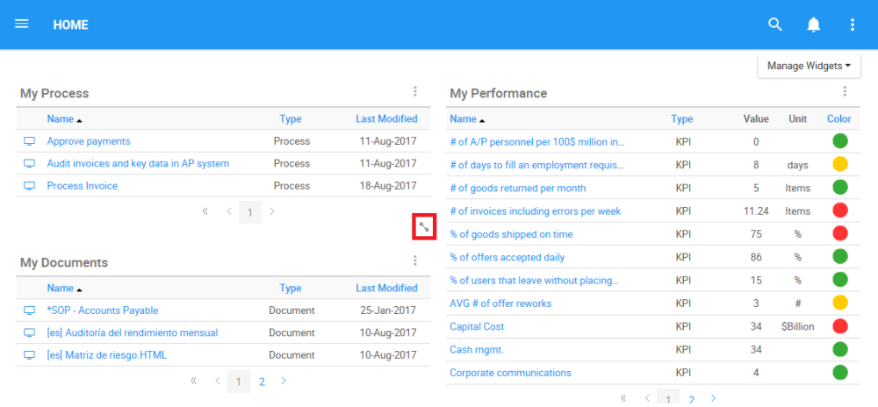
Task: Click monitor icon beside *SOP - Accounts Payable
Action: 29,311
